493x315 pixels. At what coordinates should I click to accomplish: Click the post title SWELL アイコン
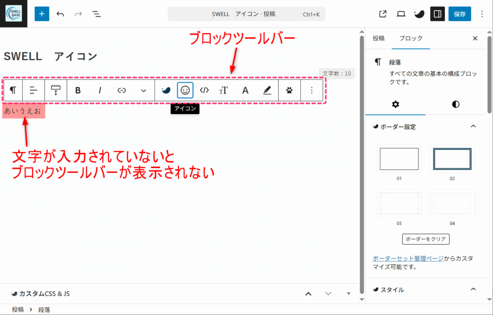click(51, 56)
